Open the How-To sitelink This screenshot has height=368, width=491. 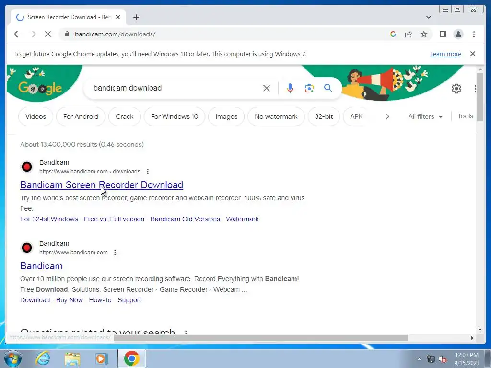point(100,300)
